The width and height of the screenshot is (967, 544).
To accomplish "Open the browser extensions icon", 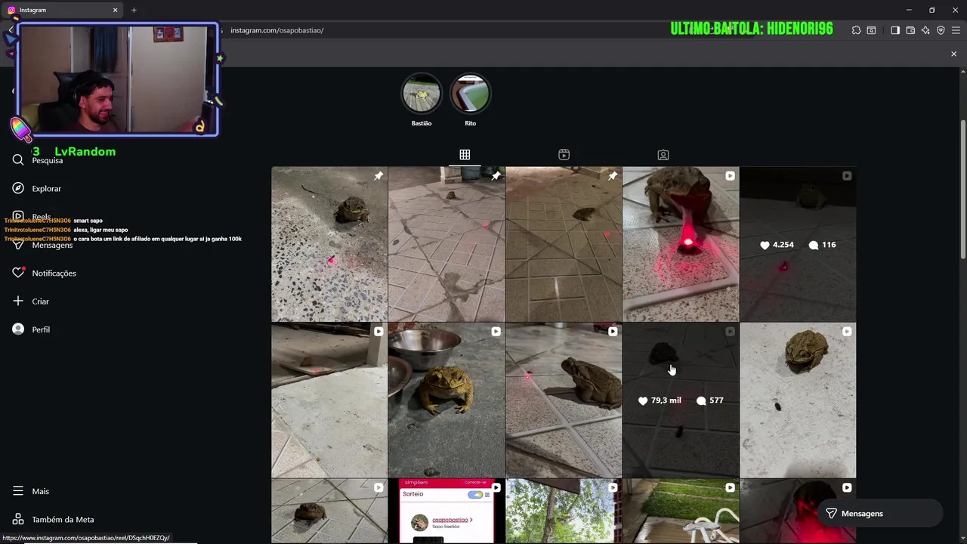I will point(856,30).
